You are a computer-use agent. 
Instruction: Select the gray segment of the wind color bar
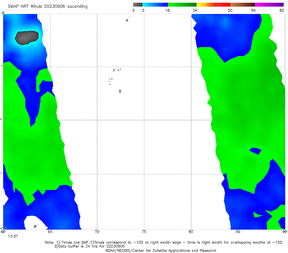point(138,5)
